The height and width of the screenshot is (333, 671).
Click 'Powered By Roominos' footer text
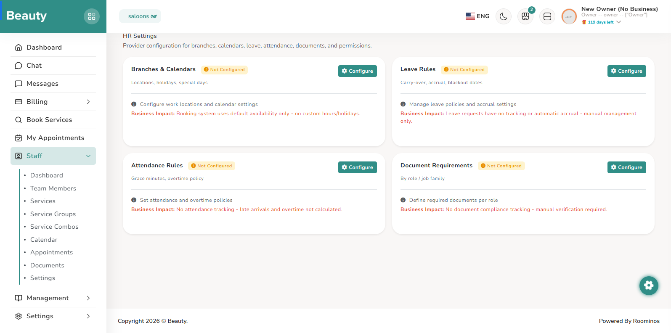[x=629, y=321]
